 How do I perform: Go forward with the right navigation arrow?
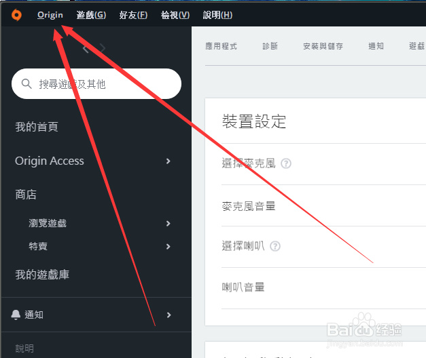pyautogui.click(x=103, y=48)
